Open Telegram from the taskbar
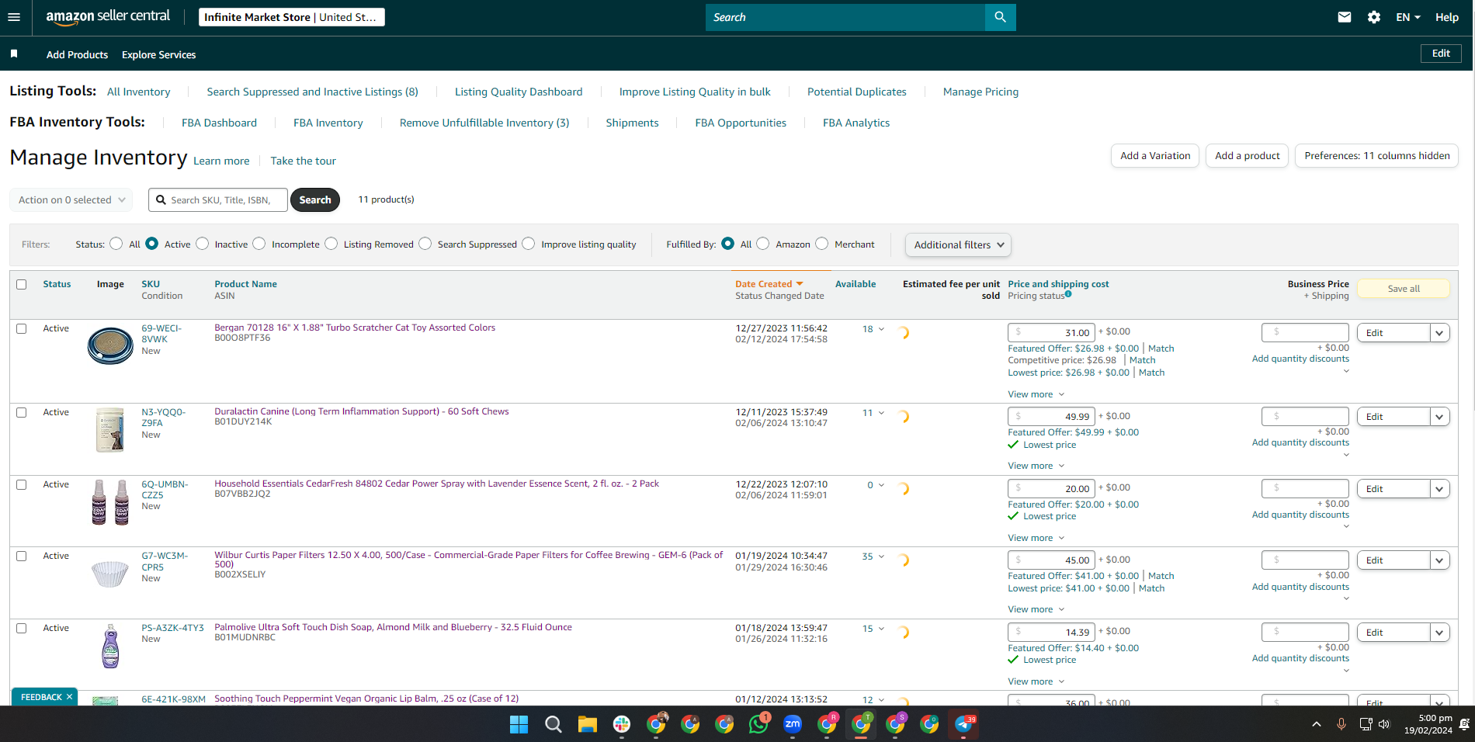 tap(963, 724)
